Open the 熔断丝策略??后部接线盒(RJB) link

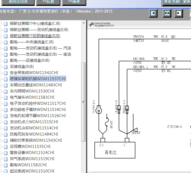[x=35, y=36]
